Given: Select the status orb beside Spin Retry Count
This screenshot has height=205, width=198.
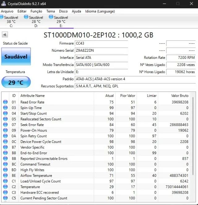Looking at the screenshot, I should tap(5, 136).
